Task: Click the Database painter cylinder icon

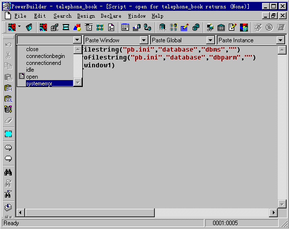Action: [162, 28]
